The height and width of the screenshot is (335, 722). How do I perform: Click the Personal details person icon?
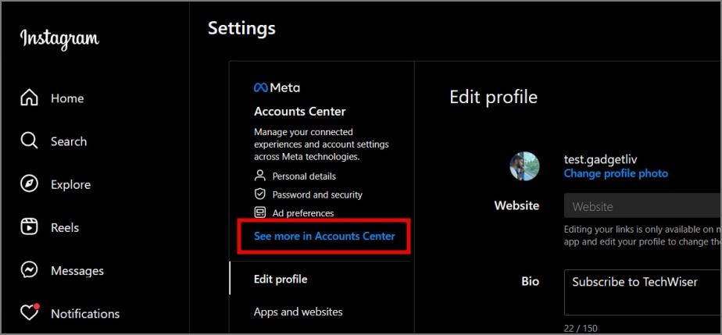[x=260, y=176]
